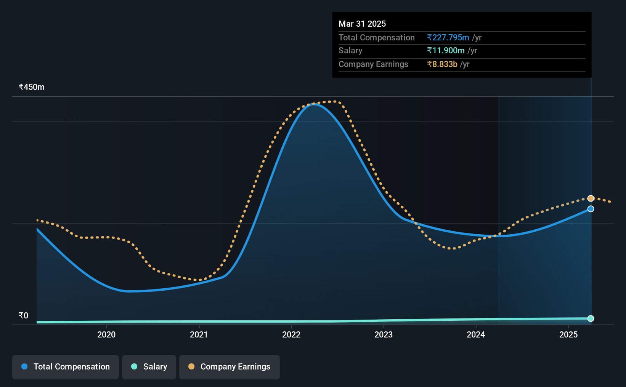Click the ₹227.795m total compensation value
The height and width of the screenshot is (387, 626).
point(448,37)
